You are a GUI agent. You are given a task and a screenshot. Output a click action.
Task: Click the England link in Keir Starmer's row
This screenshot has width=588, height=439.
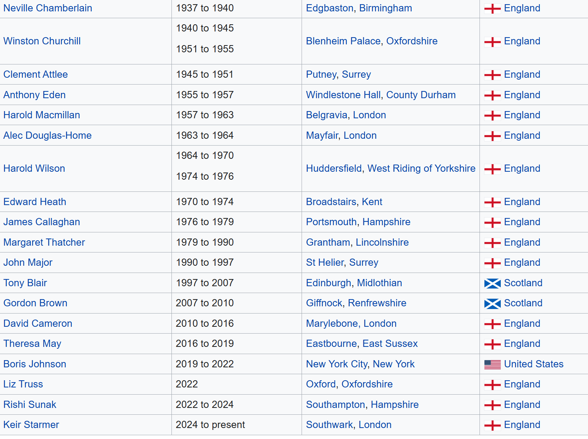coord(522,425)
